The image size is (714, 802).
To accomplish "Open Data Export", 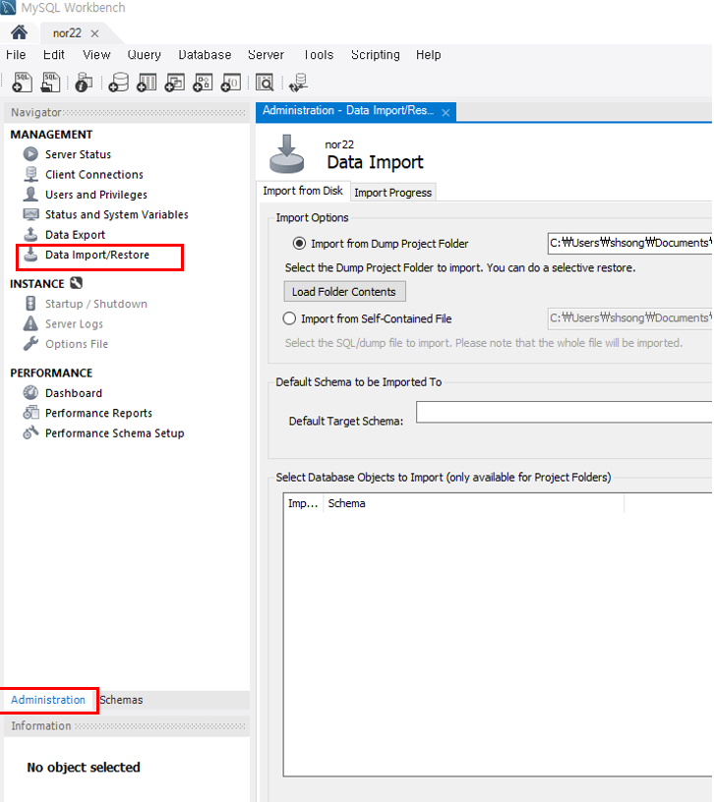I will coord(75,235).
